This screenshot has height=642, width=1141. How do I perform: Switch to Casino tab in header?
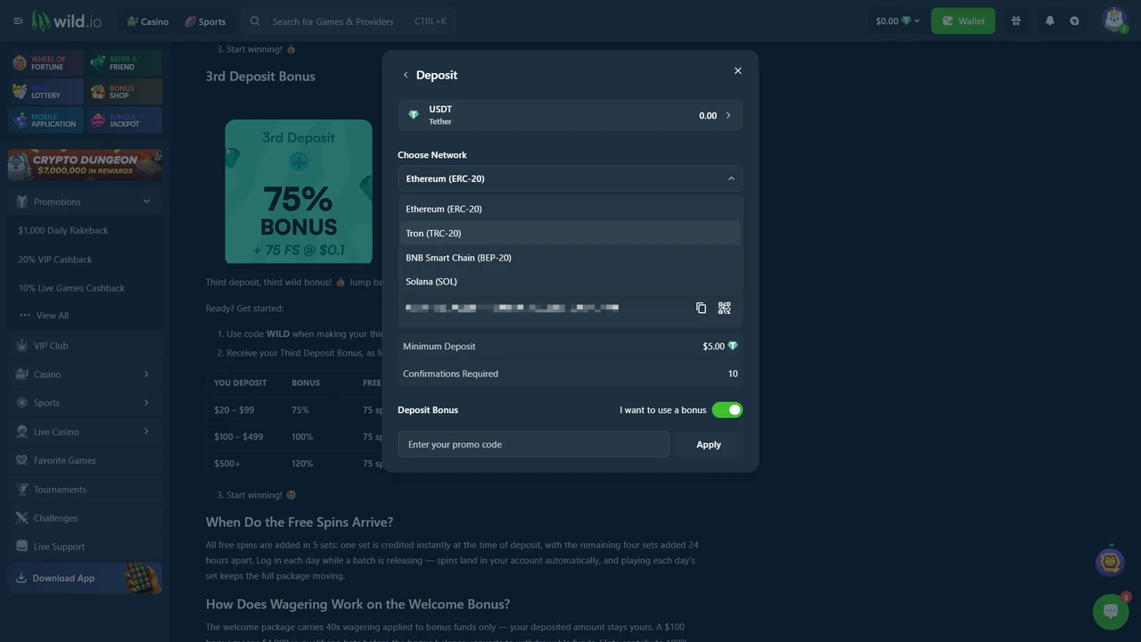coord(147,21)
